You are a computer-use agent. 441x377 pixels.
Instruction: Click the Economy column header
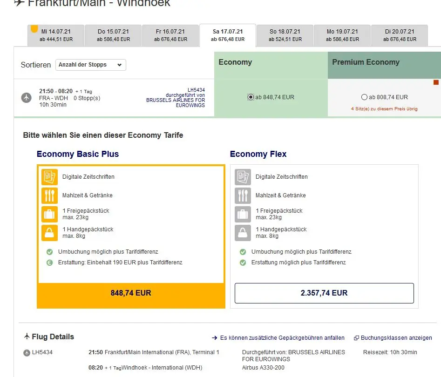pyautogui.click(x=271, y=65)
